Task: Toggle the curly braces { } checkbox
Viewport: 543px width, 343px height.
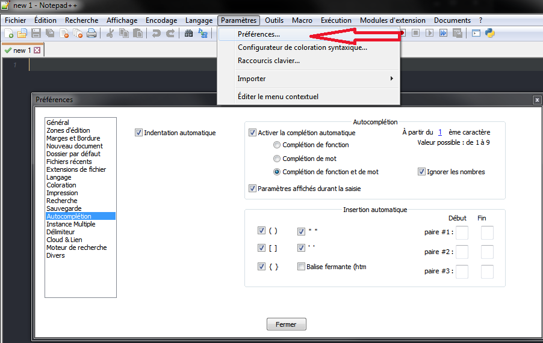Action: [x=261, y=267]
